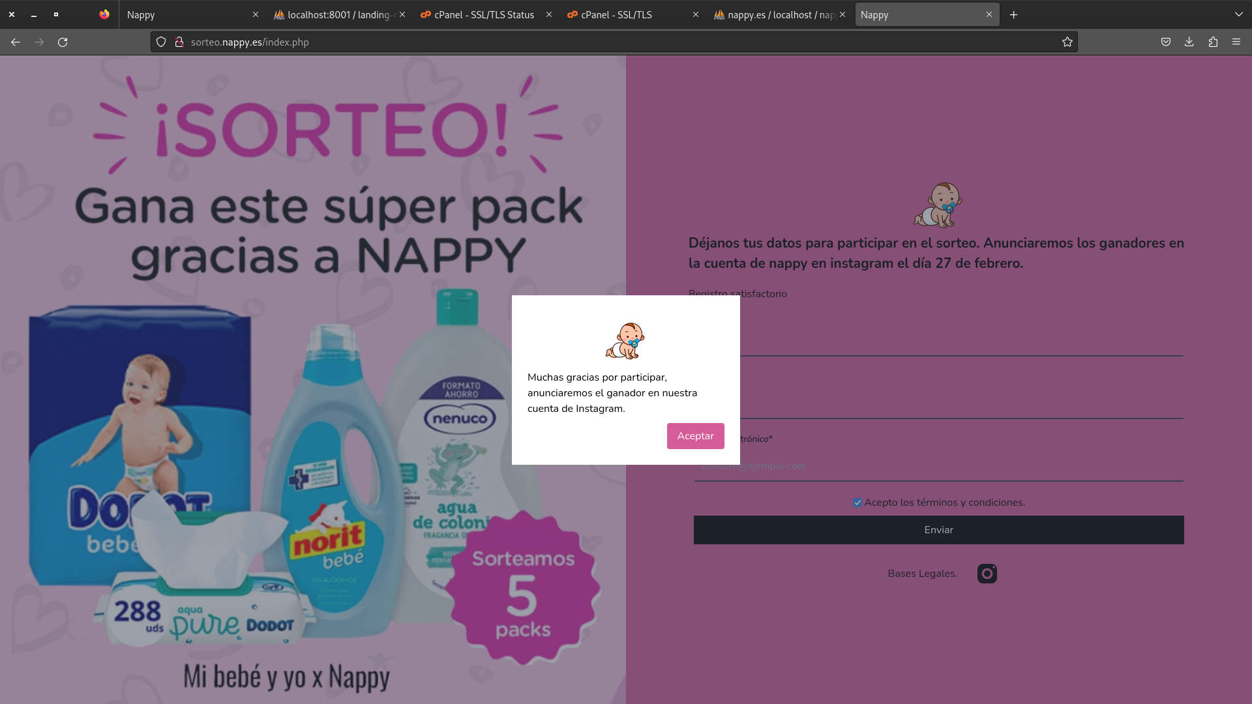Bookmark this page with the star icon
This screenshot has width=1252, height=704.
(1067, 42)
